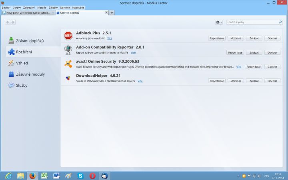Click the DownloadHelper 4.9.21 title
This screenshot has width=288, height=180.
coord(98,76)
